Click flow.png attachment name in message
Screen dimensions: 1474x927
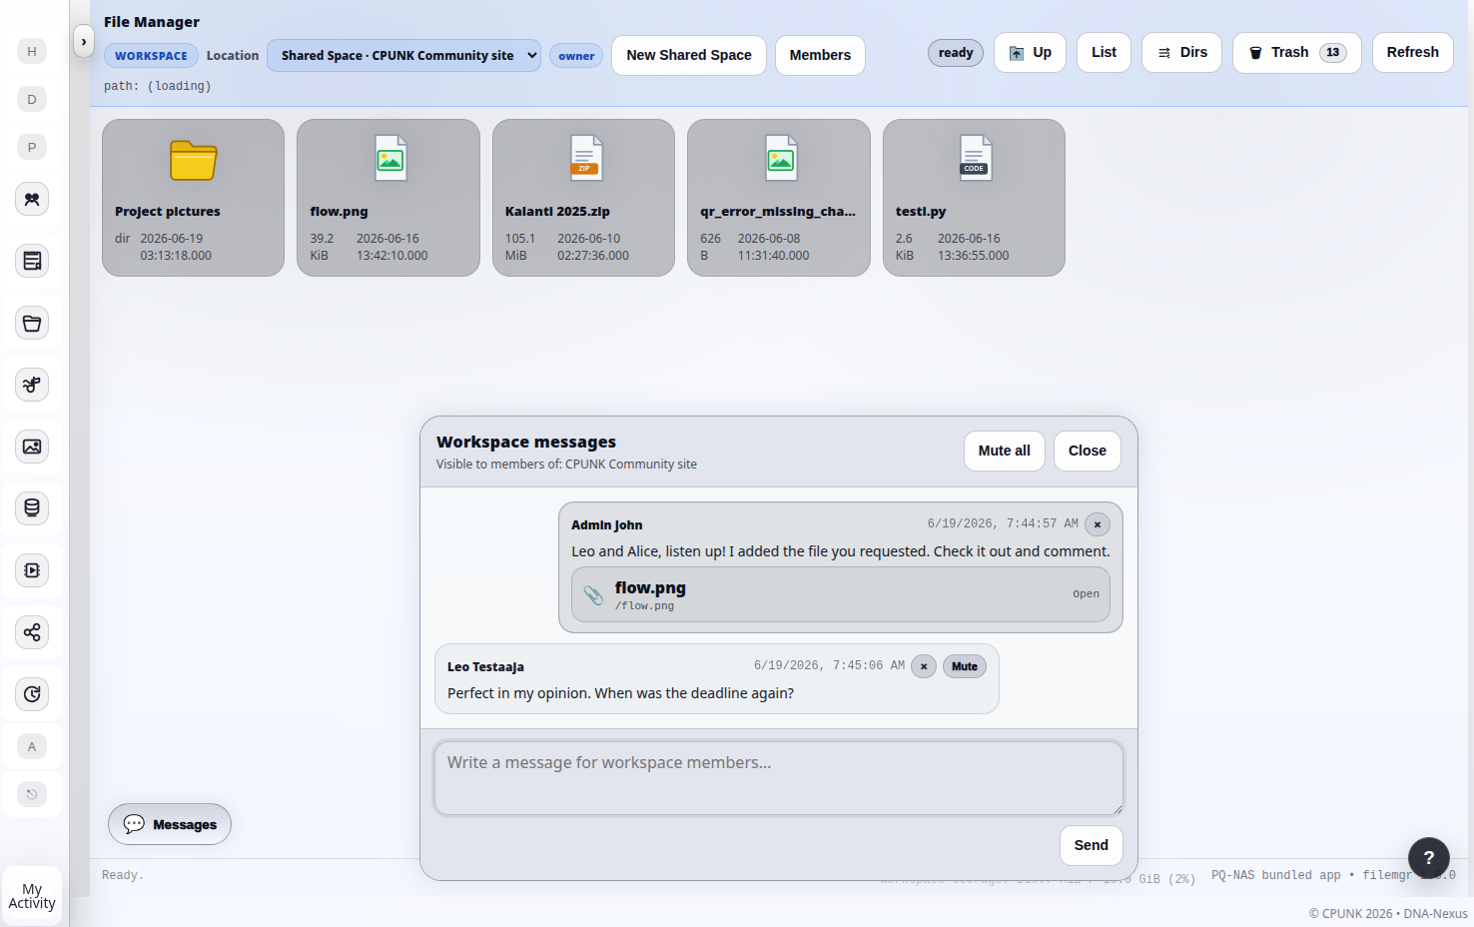click(650, 588)
